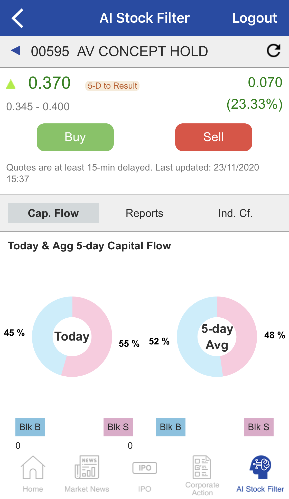Tap the blue previous-stock triangle

(x=16, y=50)
